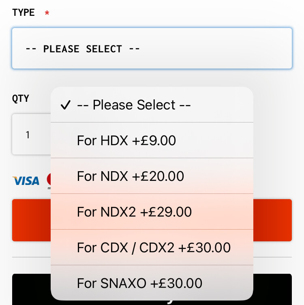This screenshot has width=304, height=305.
Task: Tap the black button at the bottom
Action: tap(276, 288)
